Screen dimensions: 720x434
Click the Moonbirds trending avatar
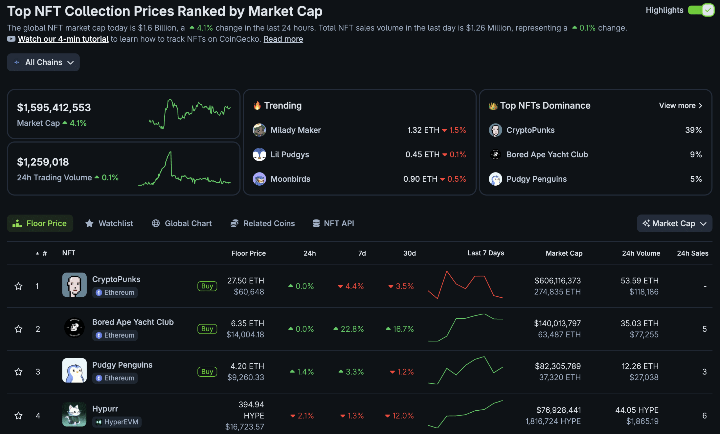(x=259, y=179)
